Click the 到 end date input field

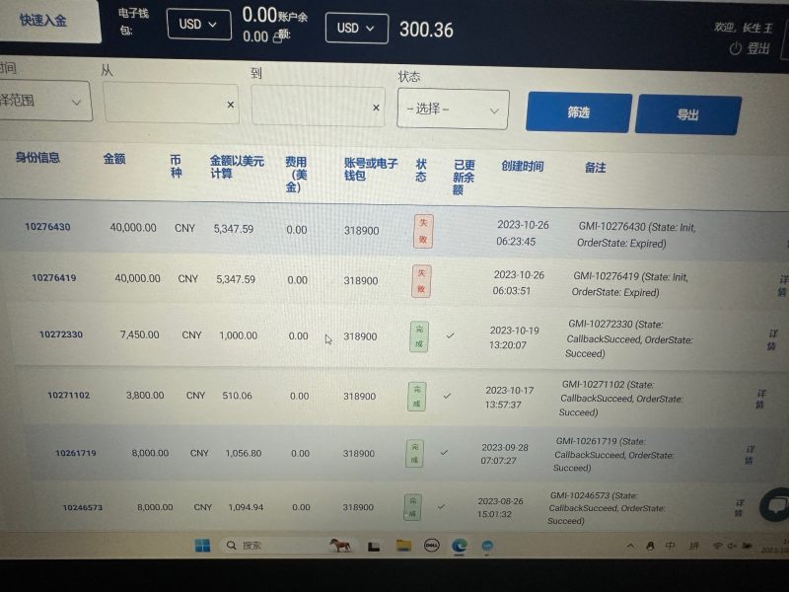click(318, 107)
